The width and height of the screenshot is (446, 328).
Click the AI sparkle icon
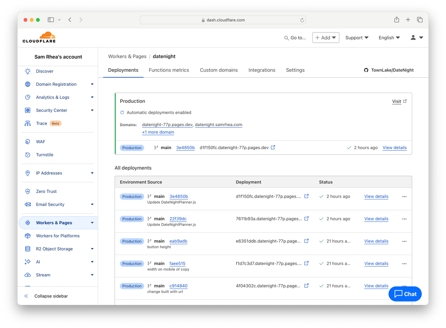coord(28,262)
